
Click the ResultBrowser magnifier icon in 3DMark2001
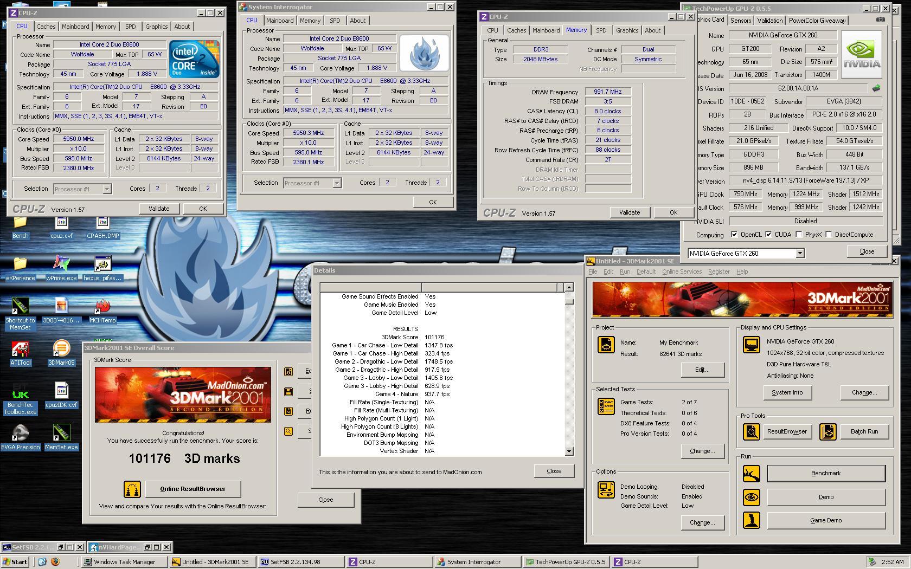coord(752,431)
